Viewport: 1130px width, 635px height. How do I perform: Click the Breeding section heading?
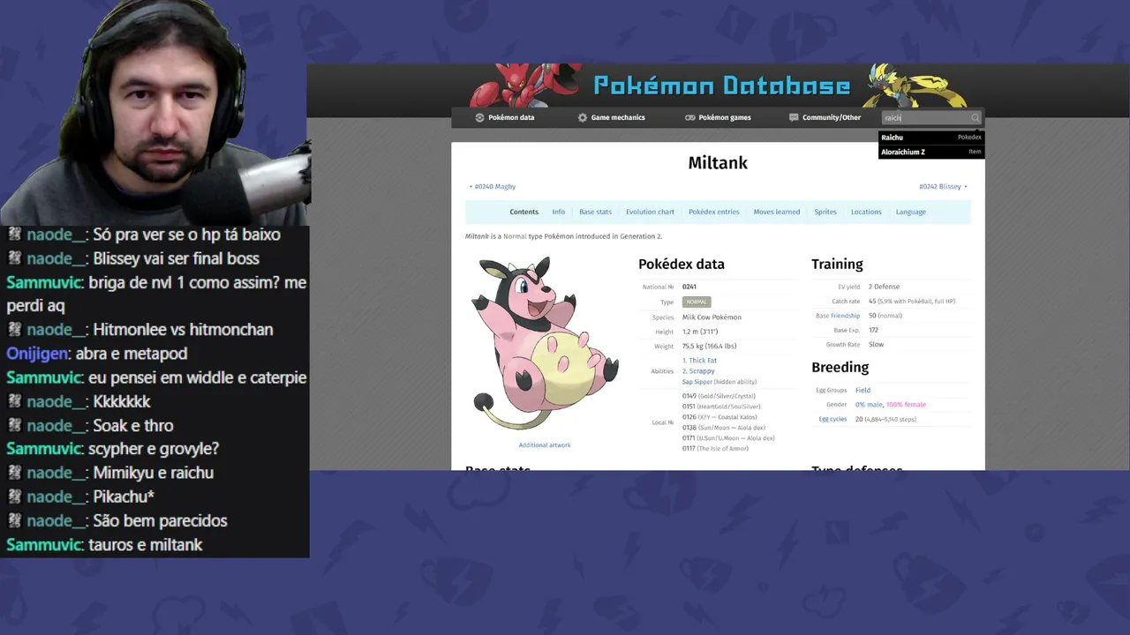[840, 368]
